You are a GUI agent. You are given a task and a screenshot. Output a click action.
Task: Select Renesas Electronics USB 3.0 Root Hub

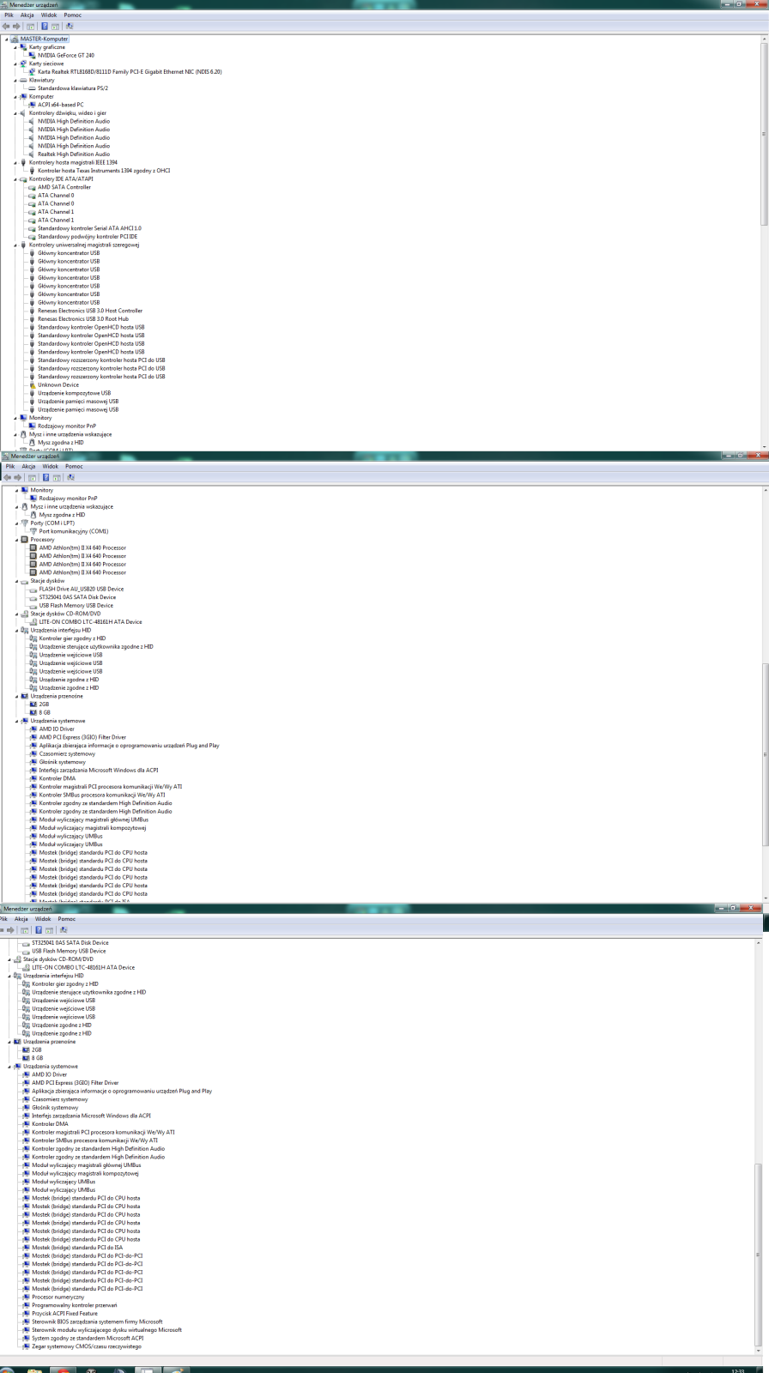click(83, 318)
